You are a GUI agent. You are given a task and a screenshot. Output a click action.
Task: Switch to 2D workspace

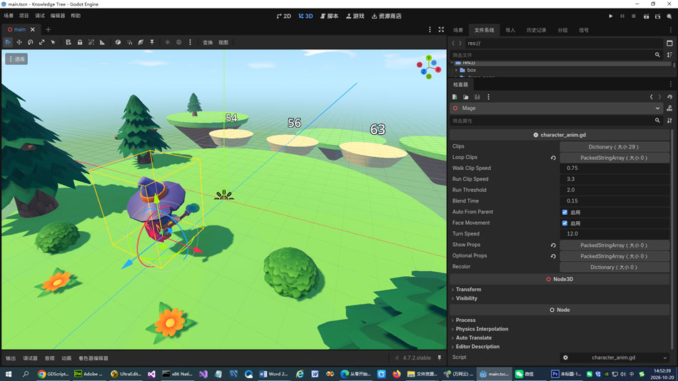[283, 16]
